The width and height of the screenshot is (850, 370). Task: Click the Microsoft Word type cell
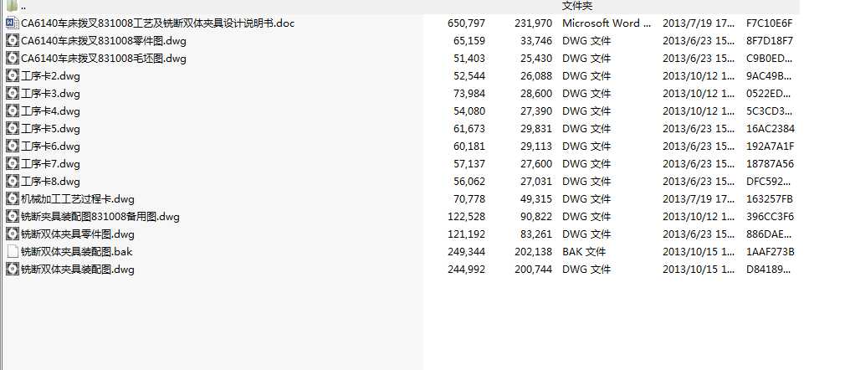click(x=606, y=23)
